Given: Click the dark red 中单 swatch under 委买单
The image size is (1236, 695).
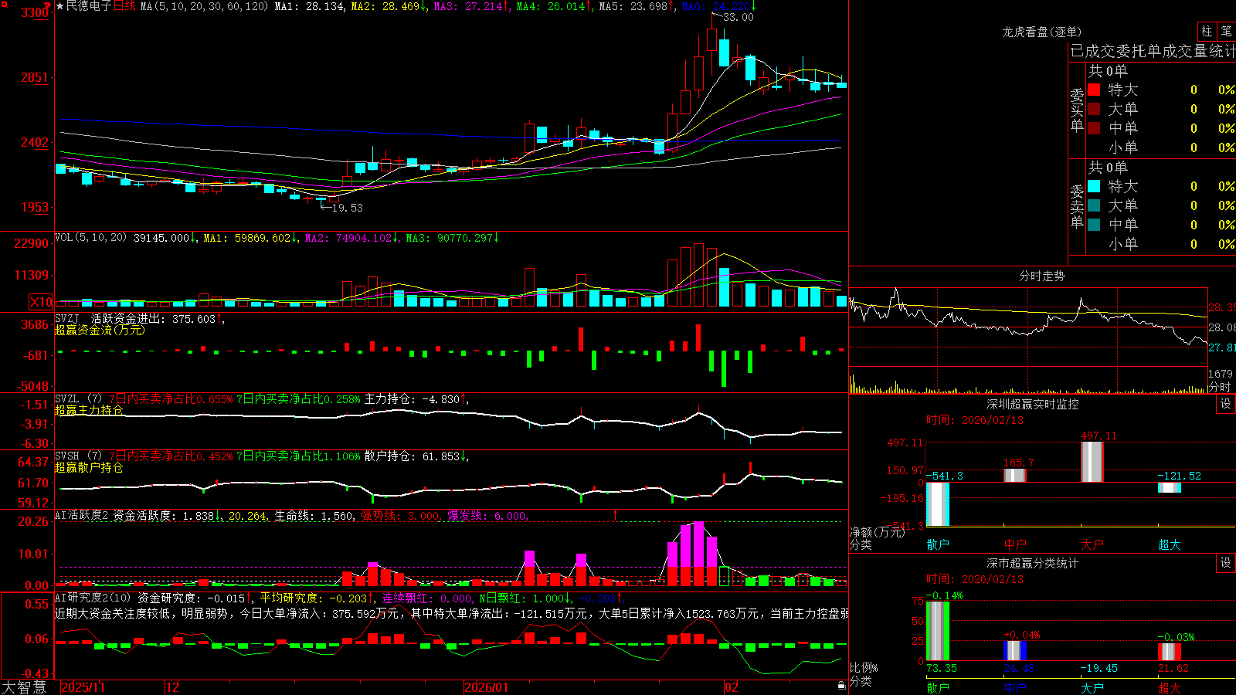Looking at the screenshot, I should [x=1094, y=128].
